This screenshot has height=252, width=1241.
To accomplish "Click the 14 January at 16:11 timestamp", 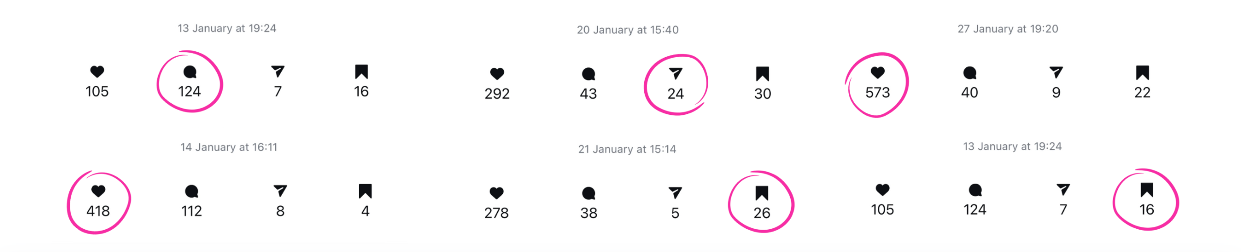I will click(x=229, y=147).
